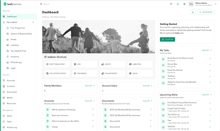Open the TAX, ESTATE & TRUST shortcut button
Viewport: 220px width, 131px height.
point(57,73)
